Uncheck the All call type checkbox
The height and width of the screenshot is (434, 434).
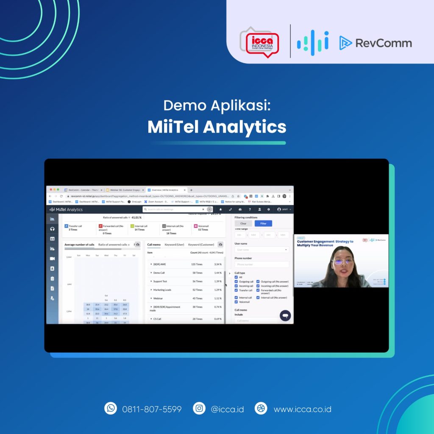coord(236,277)
